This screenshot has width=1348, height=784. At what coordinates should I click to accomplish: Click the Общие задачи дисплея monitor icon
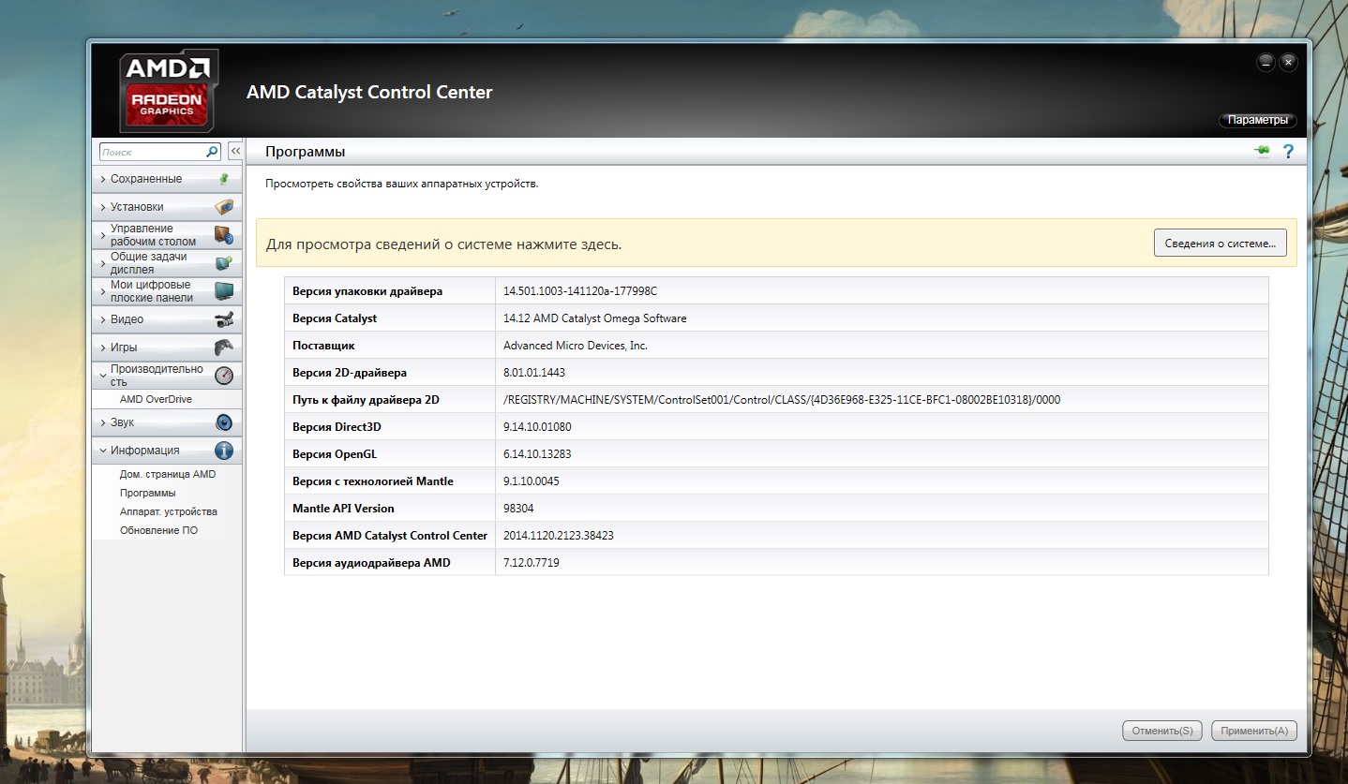[223, 263]
